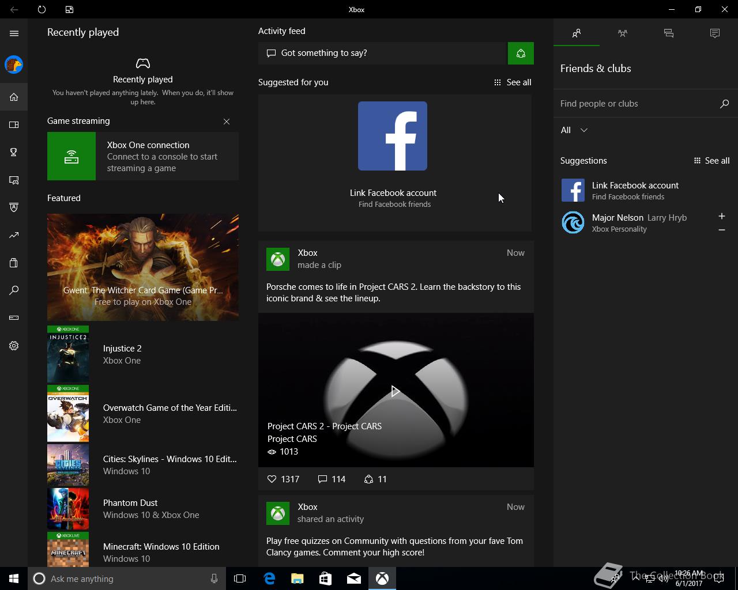The height and width of the screenshot is (590, 738).
Task: Go to Home in sidebar
Action: pos(14,97)
